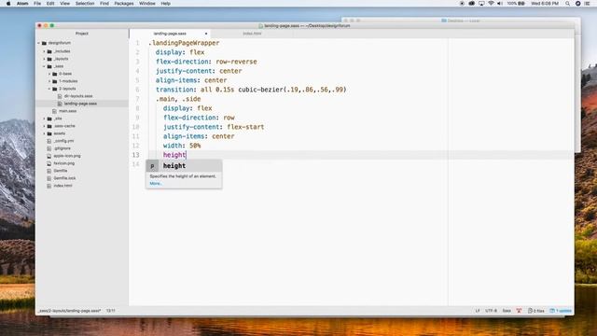Click the designforum folder icon
This screenshot has width=597, height=336.
pyautogui.click(x=44, y=43)
